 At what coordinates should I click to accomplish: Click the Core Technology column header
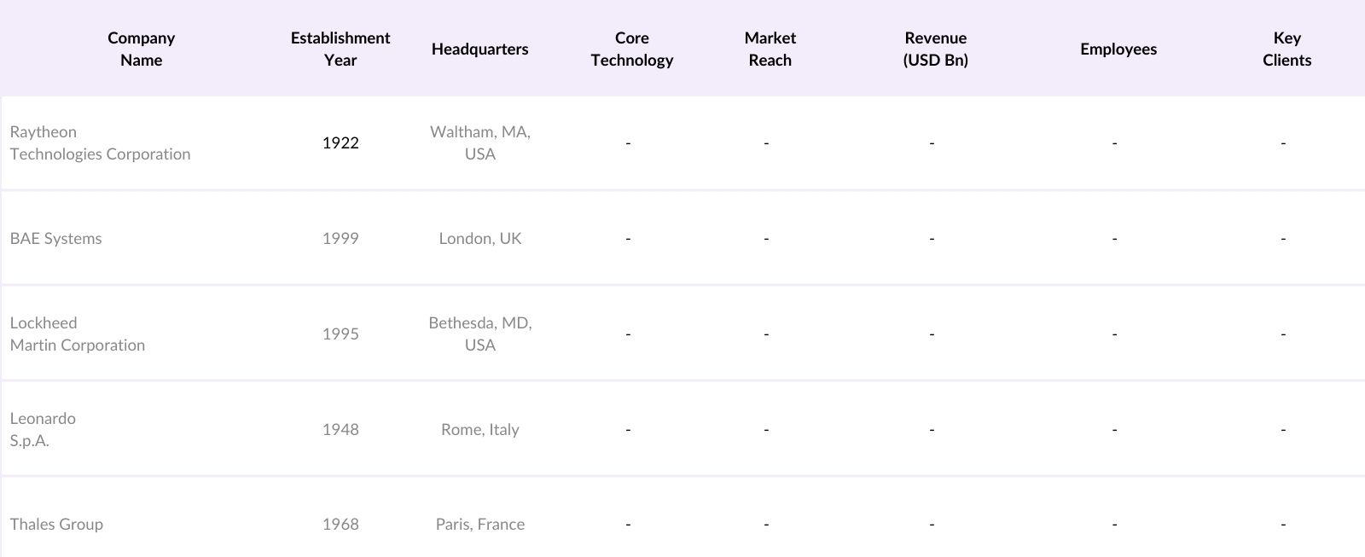[x=632, y=49]
